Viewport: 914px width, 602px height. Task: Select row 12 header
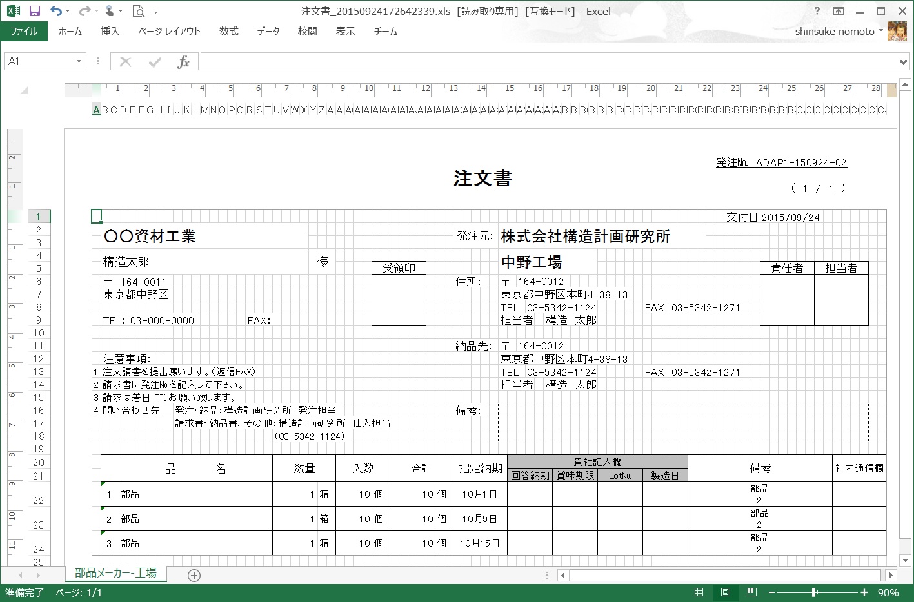pos(39,359)
